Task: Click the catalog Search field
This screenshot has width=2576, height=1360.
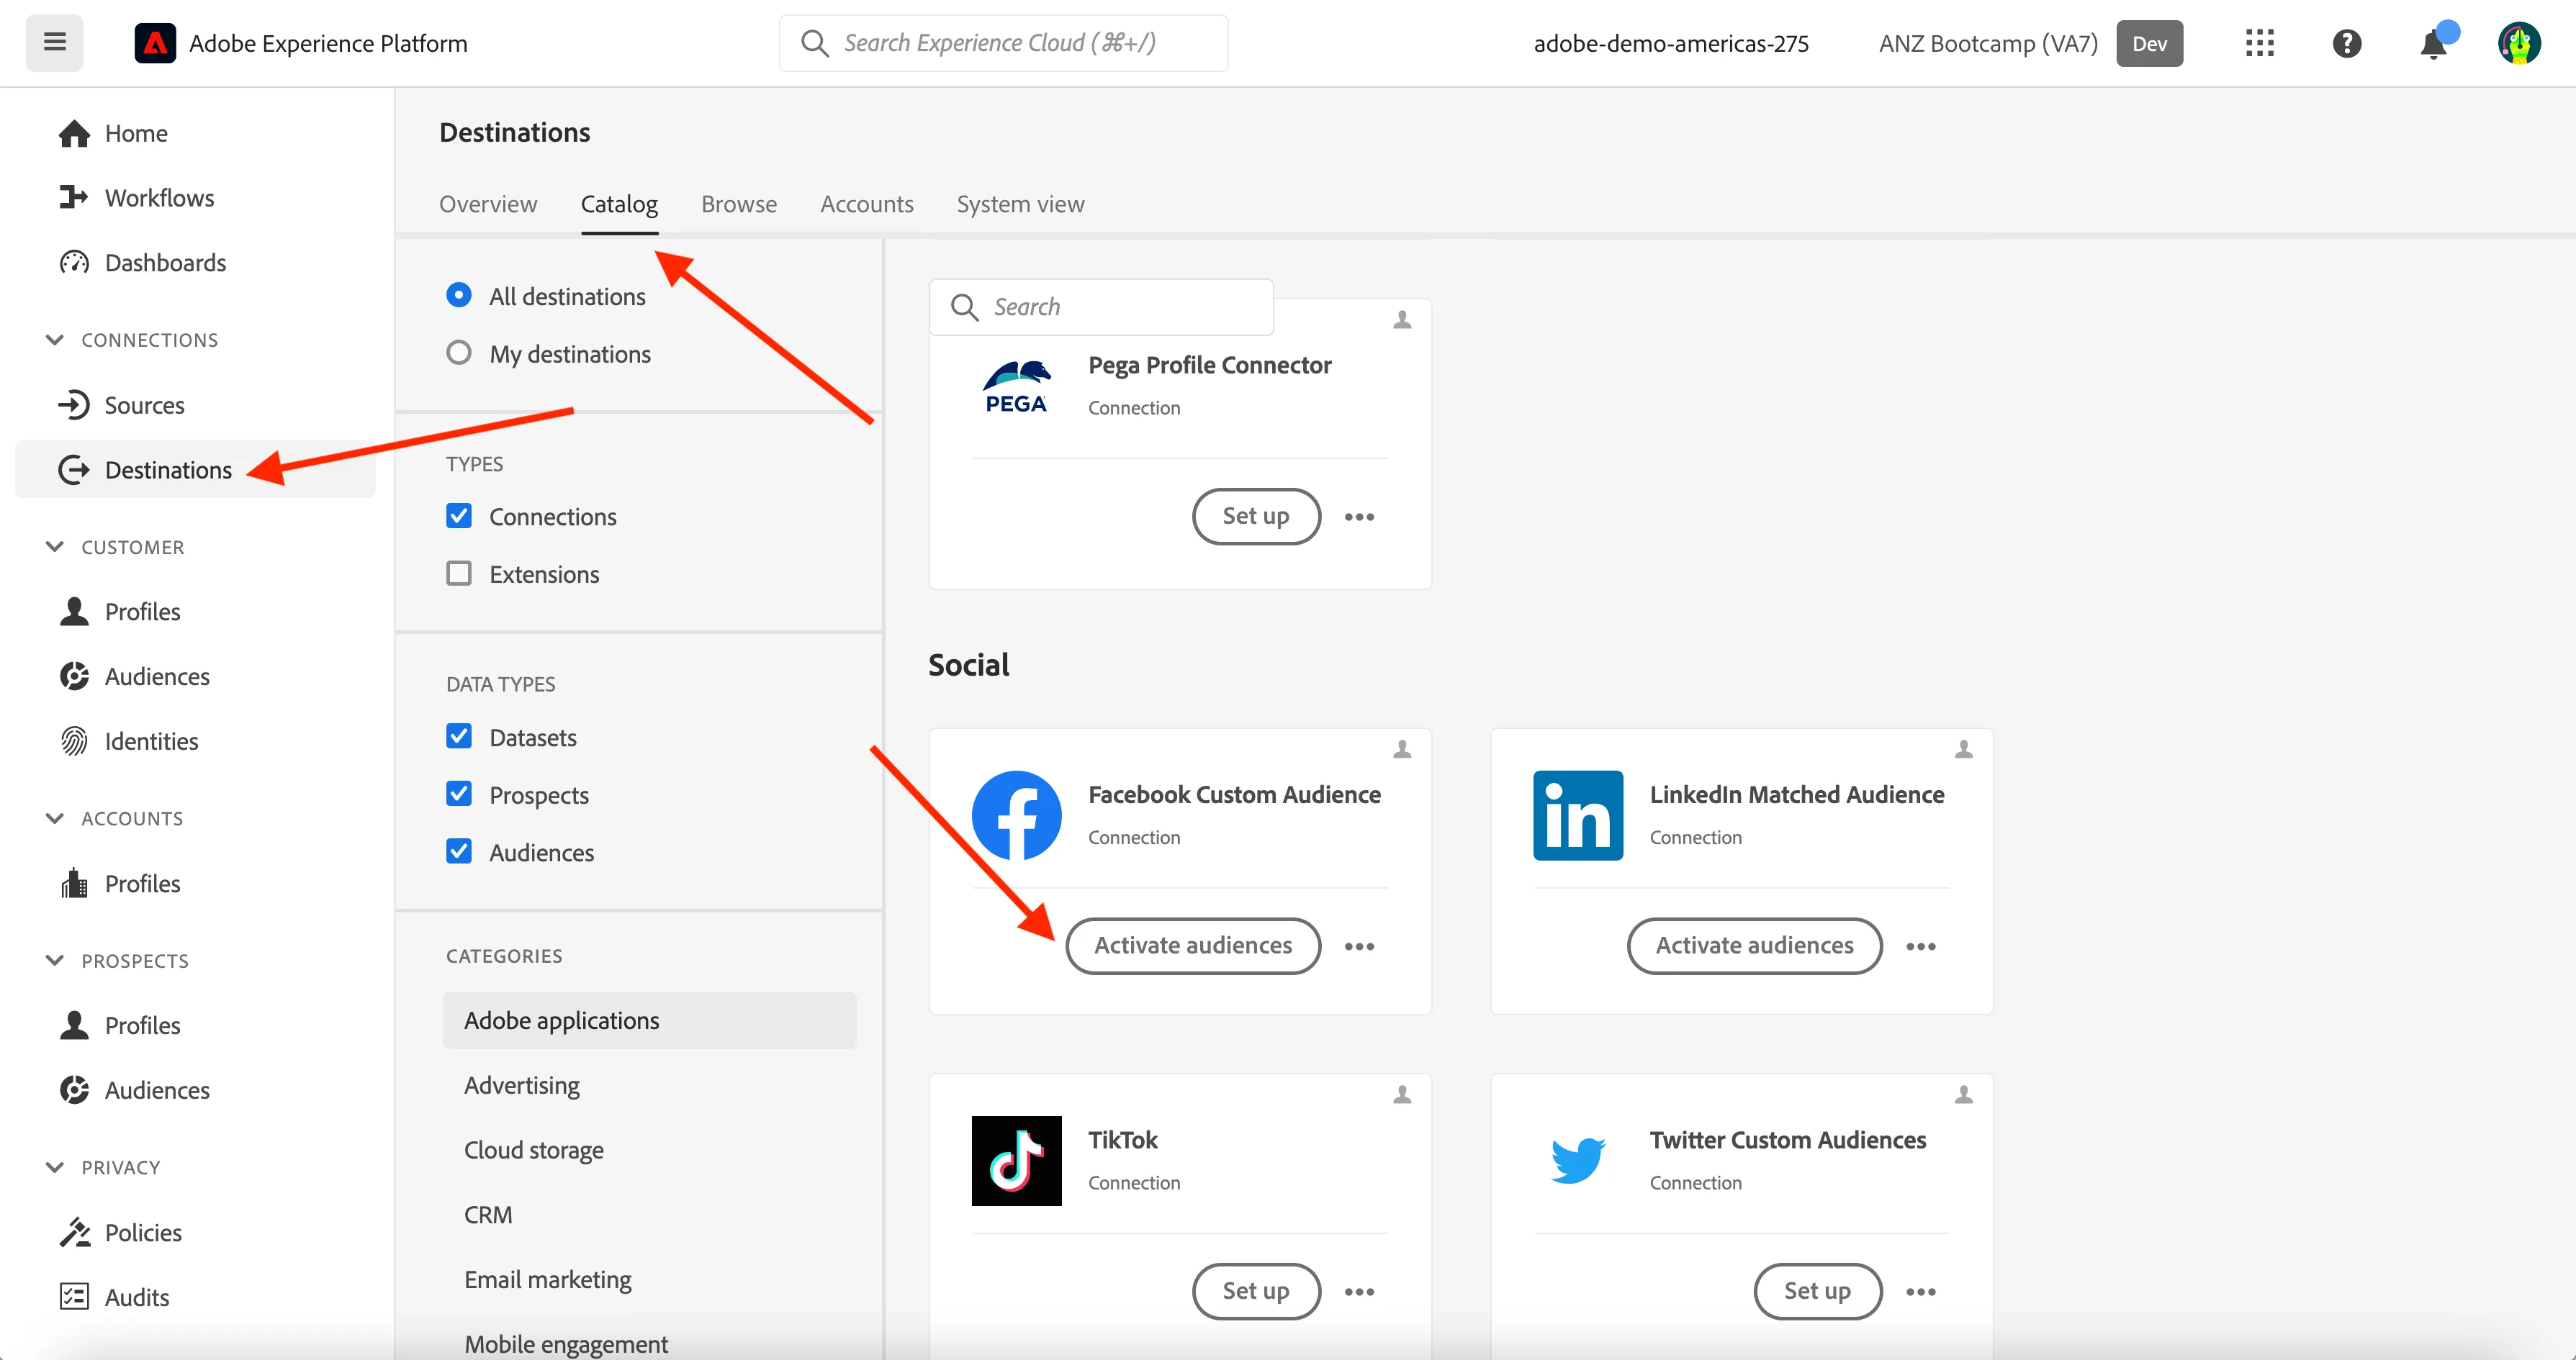Action: click(x=1101, y=307)
